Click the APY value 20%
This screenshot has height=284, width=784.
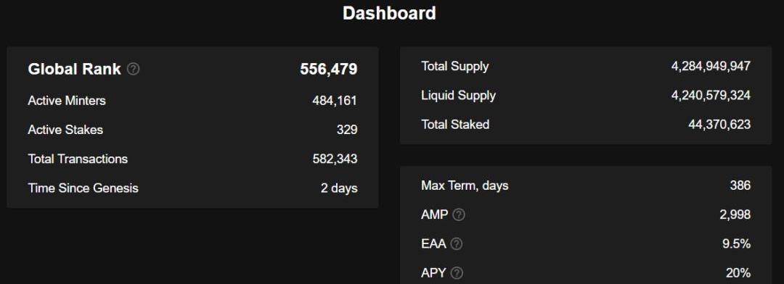point(738,273)
